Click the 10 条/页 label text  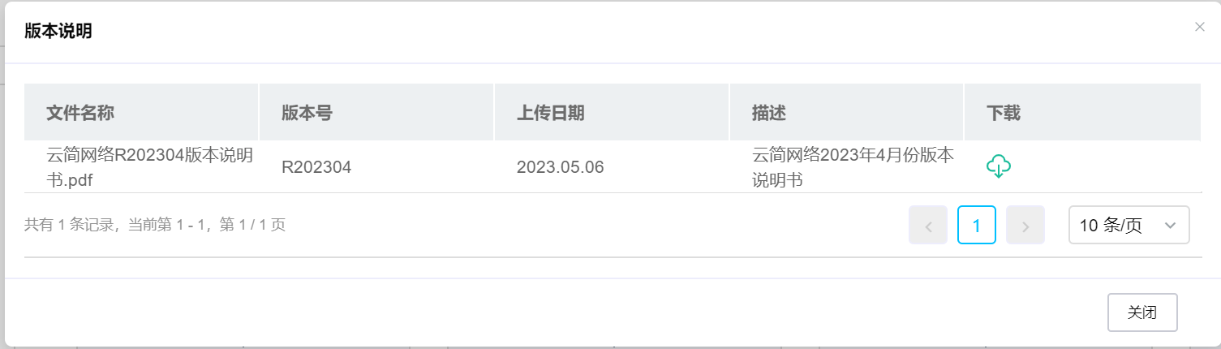[1111, 226]
